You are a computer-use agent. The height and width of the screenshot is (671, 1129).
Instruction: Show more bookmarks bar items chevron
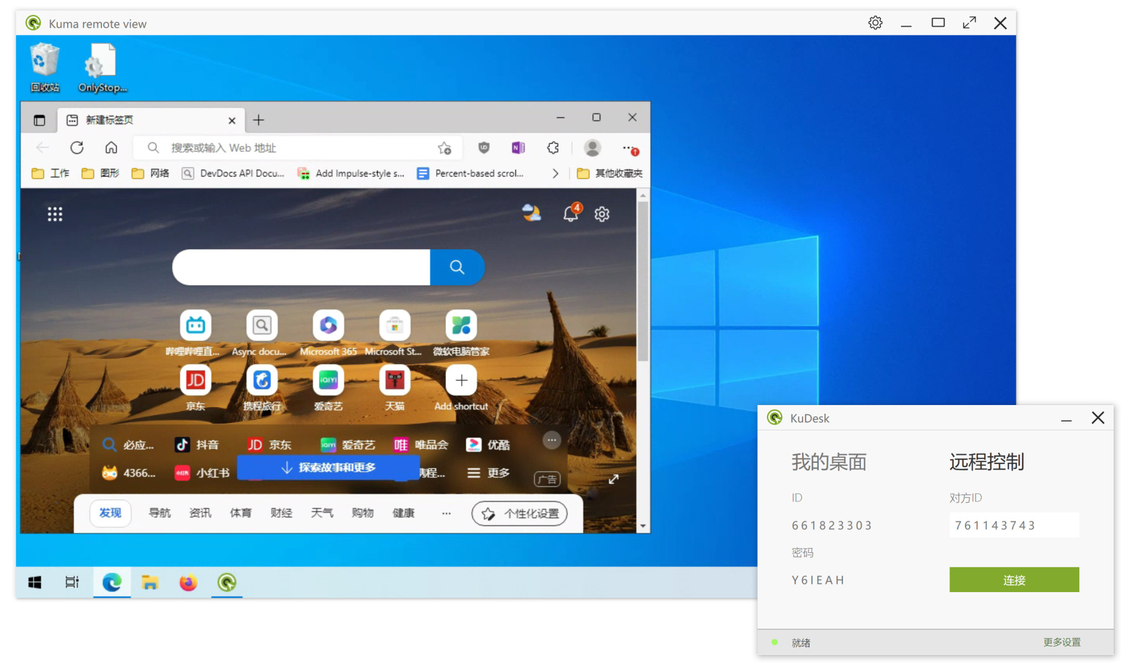click(555, 173)
